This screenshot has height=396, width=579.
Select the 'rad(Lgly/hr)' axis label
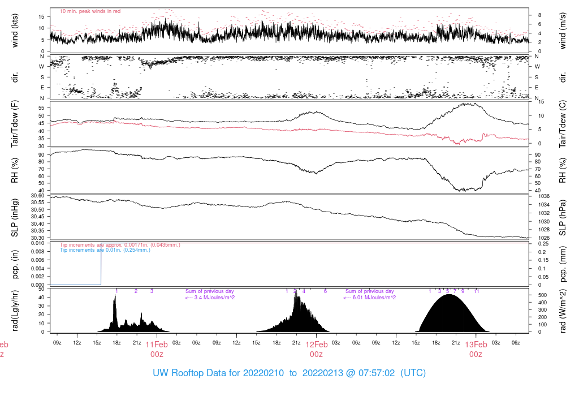[15, 311]
